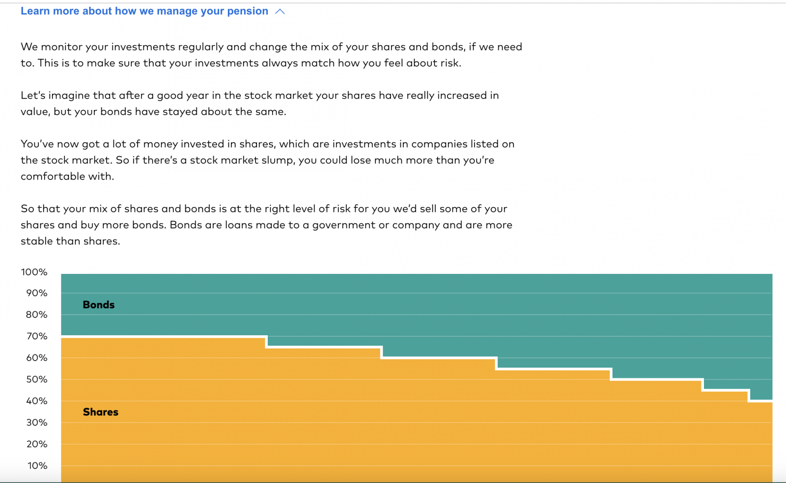This screenshot has height=483, width=786.
Task: Click the 90% axis label
Action: tap(36, 293)
